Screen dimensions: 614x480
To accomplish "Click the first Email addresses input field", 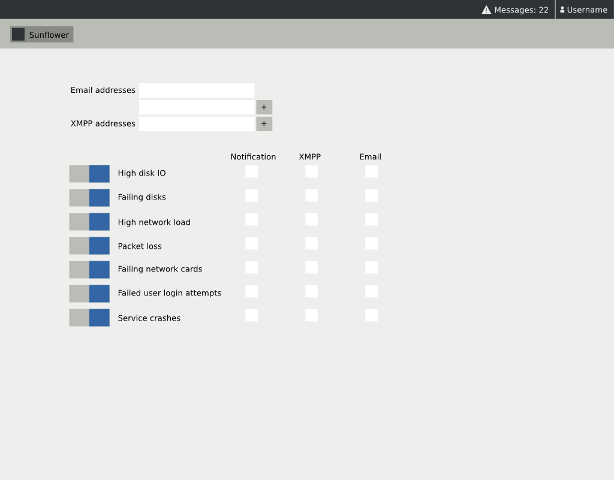I will tap(197, 90).
